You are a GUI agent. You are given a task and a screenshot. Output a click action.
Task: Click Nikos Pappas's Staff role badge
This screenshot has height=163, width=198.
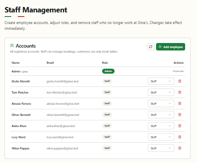107,148
